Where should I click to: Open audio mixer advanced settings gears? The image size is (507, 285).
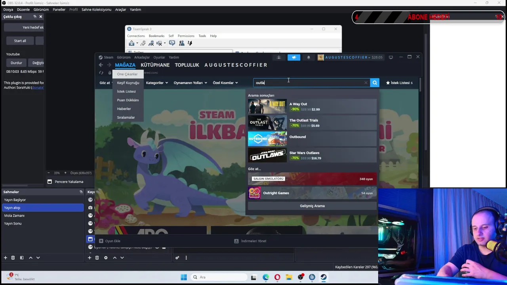177,258
